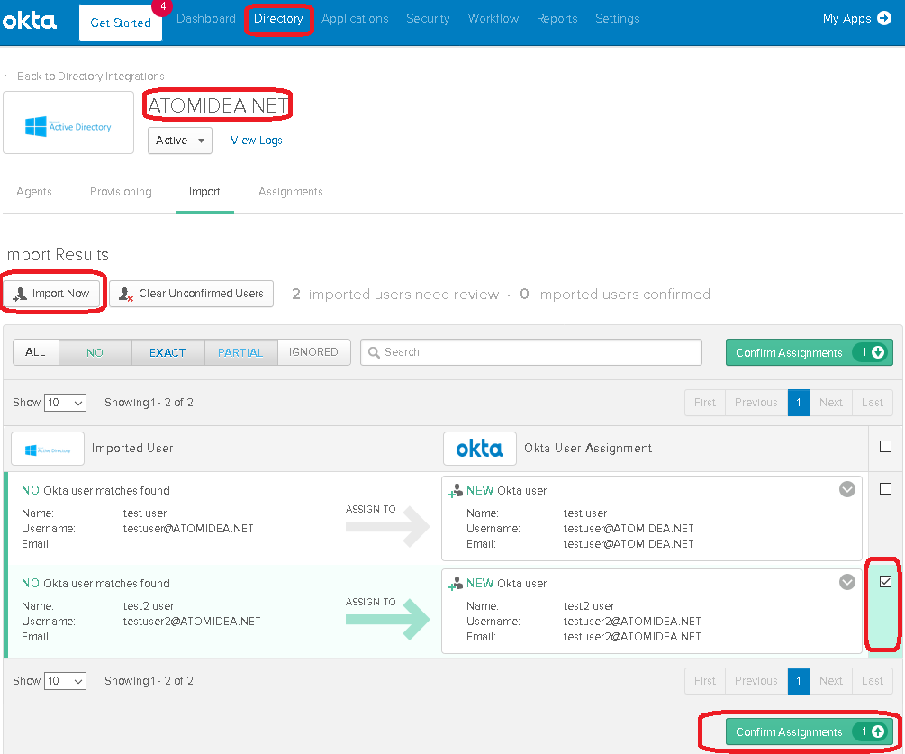Open the Directory menu
905x754 pixels.
coord(278,19)
